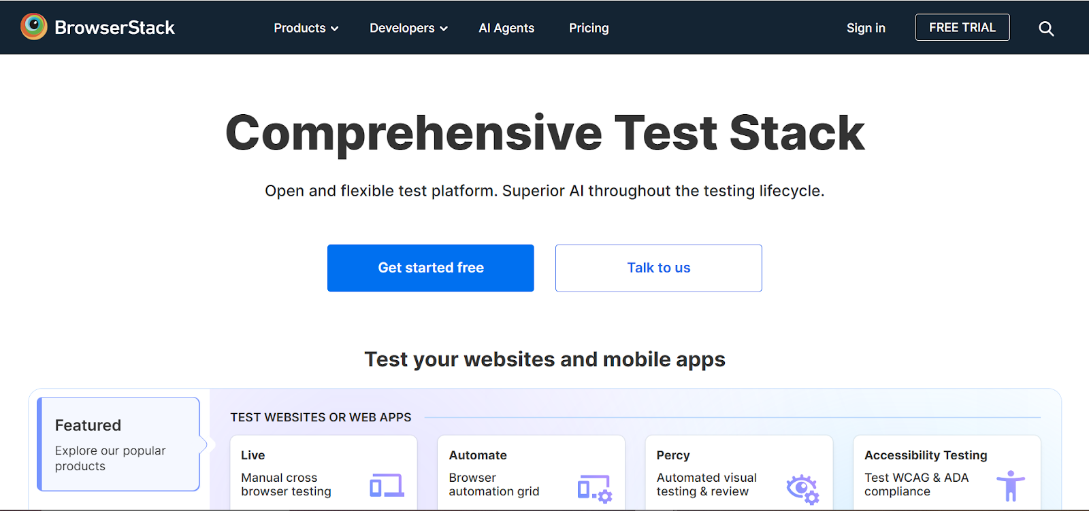Click 'Automated visual testing & review' text
Viewport: 1089px width, 511px height.
(706, 484)
